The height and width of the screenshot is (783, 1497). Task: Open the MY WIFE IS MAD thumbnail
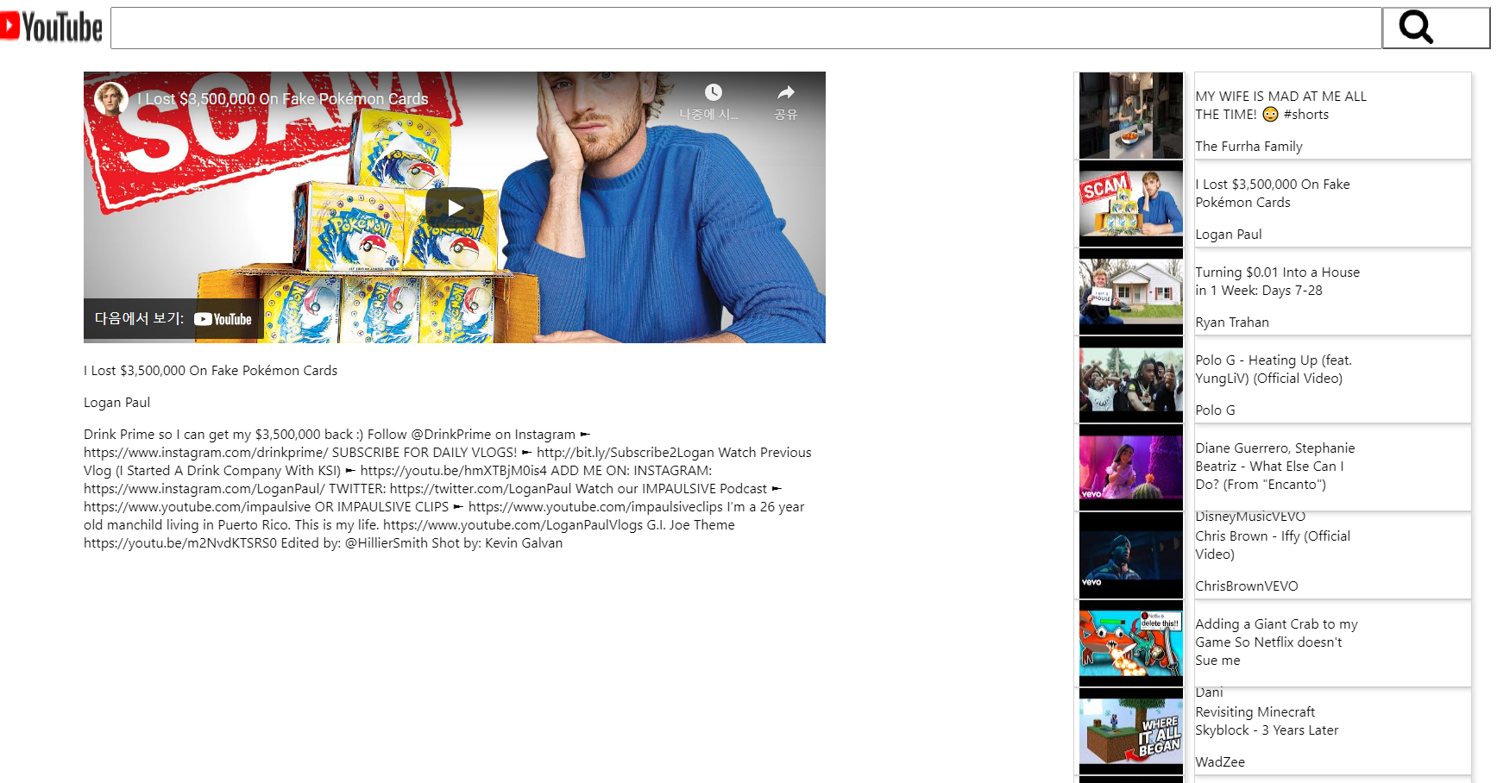(1131, 116)
